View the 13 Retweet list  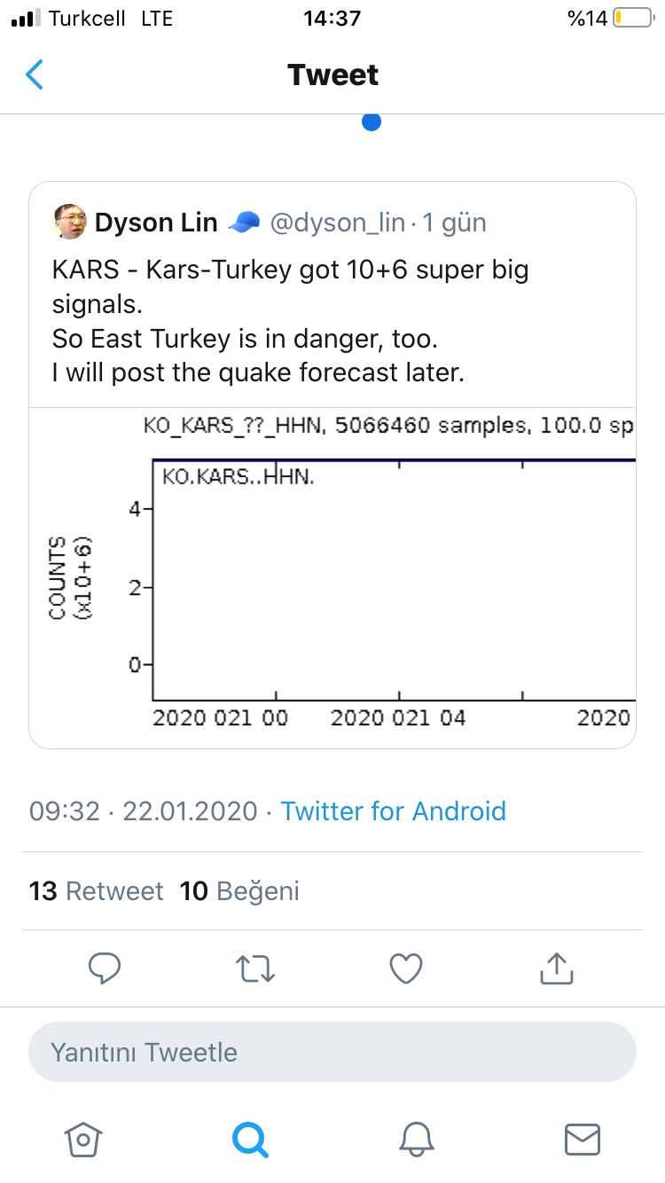coord(97,890)
